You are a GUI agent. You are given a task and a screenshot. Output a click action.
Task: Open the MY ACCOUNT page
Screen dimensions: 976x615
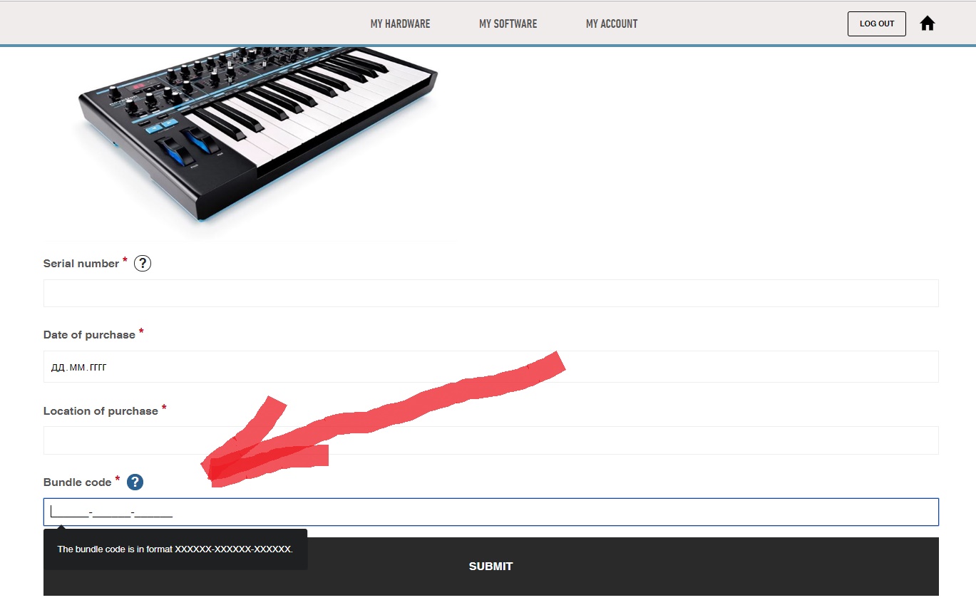pyautogui.click(x=612, y=24)
